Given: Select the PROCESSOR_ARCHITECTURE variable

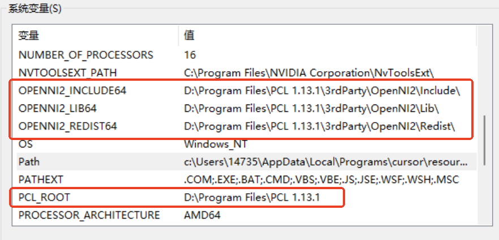Looking at the screenshot, I should pos(89,215).
